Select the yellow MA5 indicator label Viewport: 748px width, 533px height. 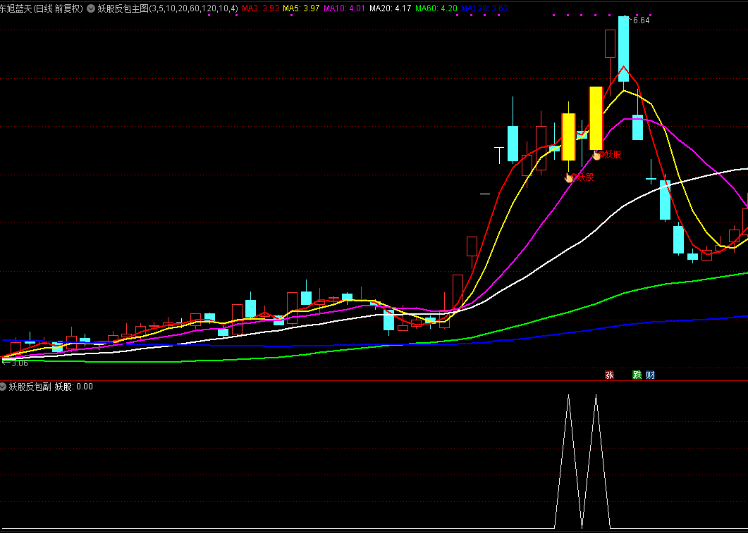coord(301,9)
